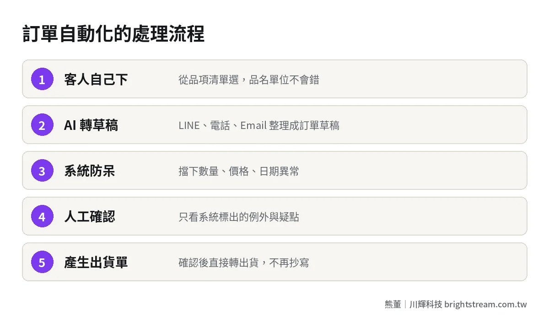This screenshot has height=322, width=549.
Task: Click the purple circle numbered 1
Action: point(42,79)
